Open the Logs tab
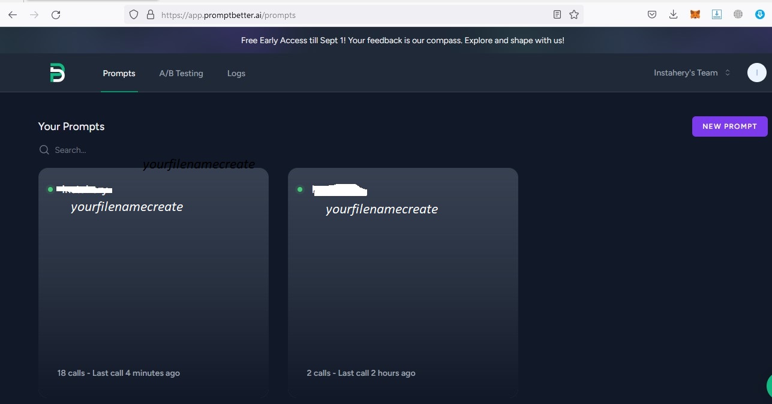The width and height of the screenshot is (772, 404). pyautogui.click(x=236, y=73)
